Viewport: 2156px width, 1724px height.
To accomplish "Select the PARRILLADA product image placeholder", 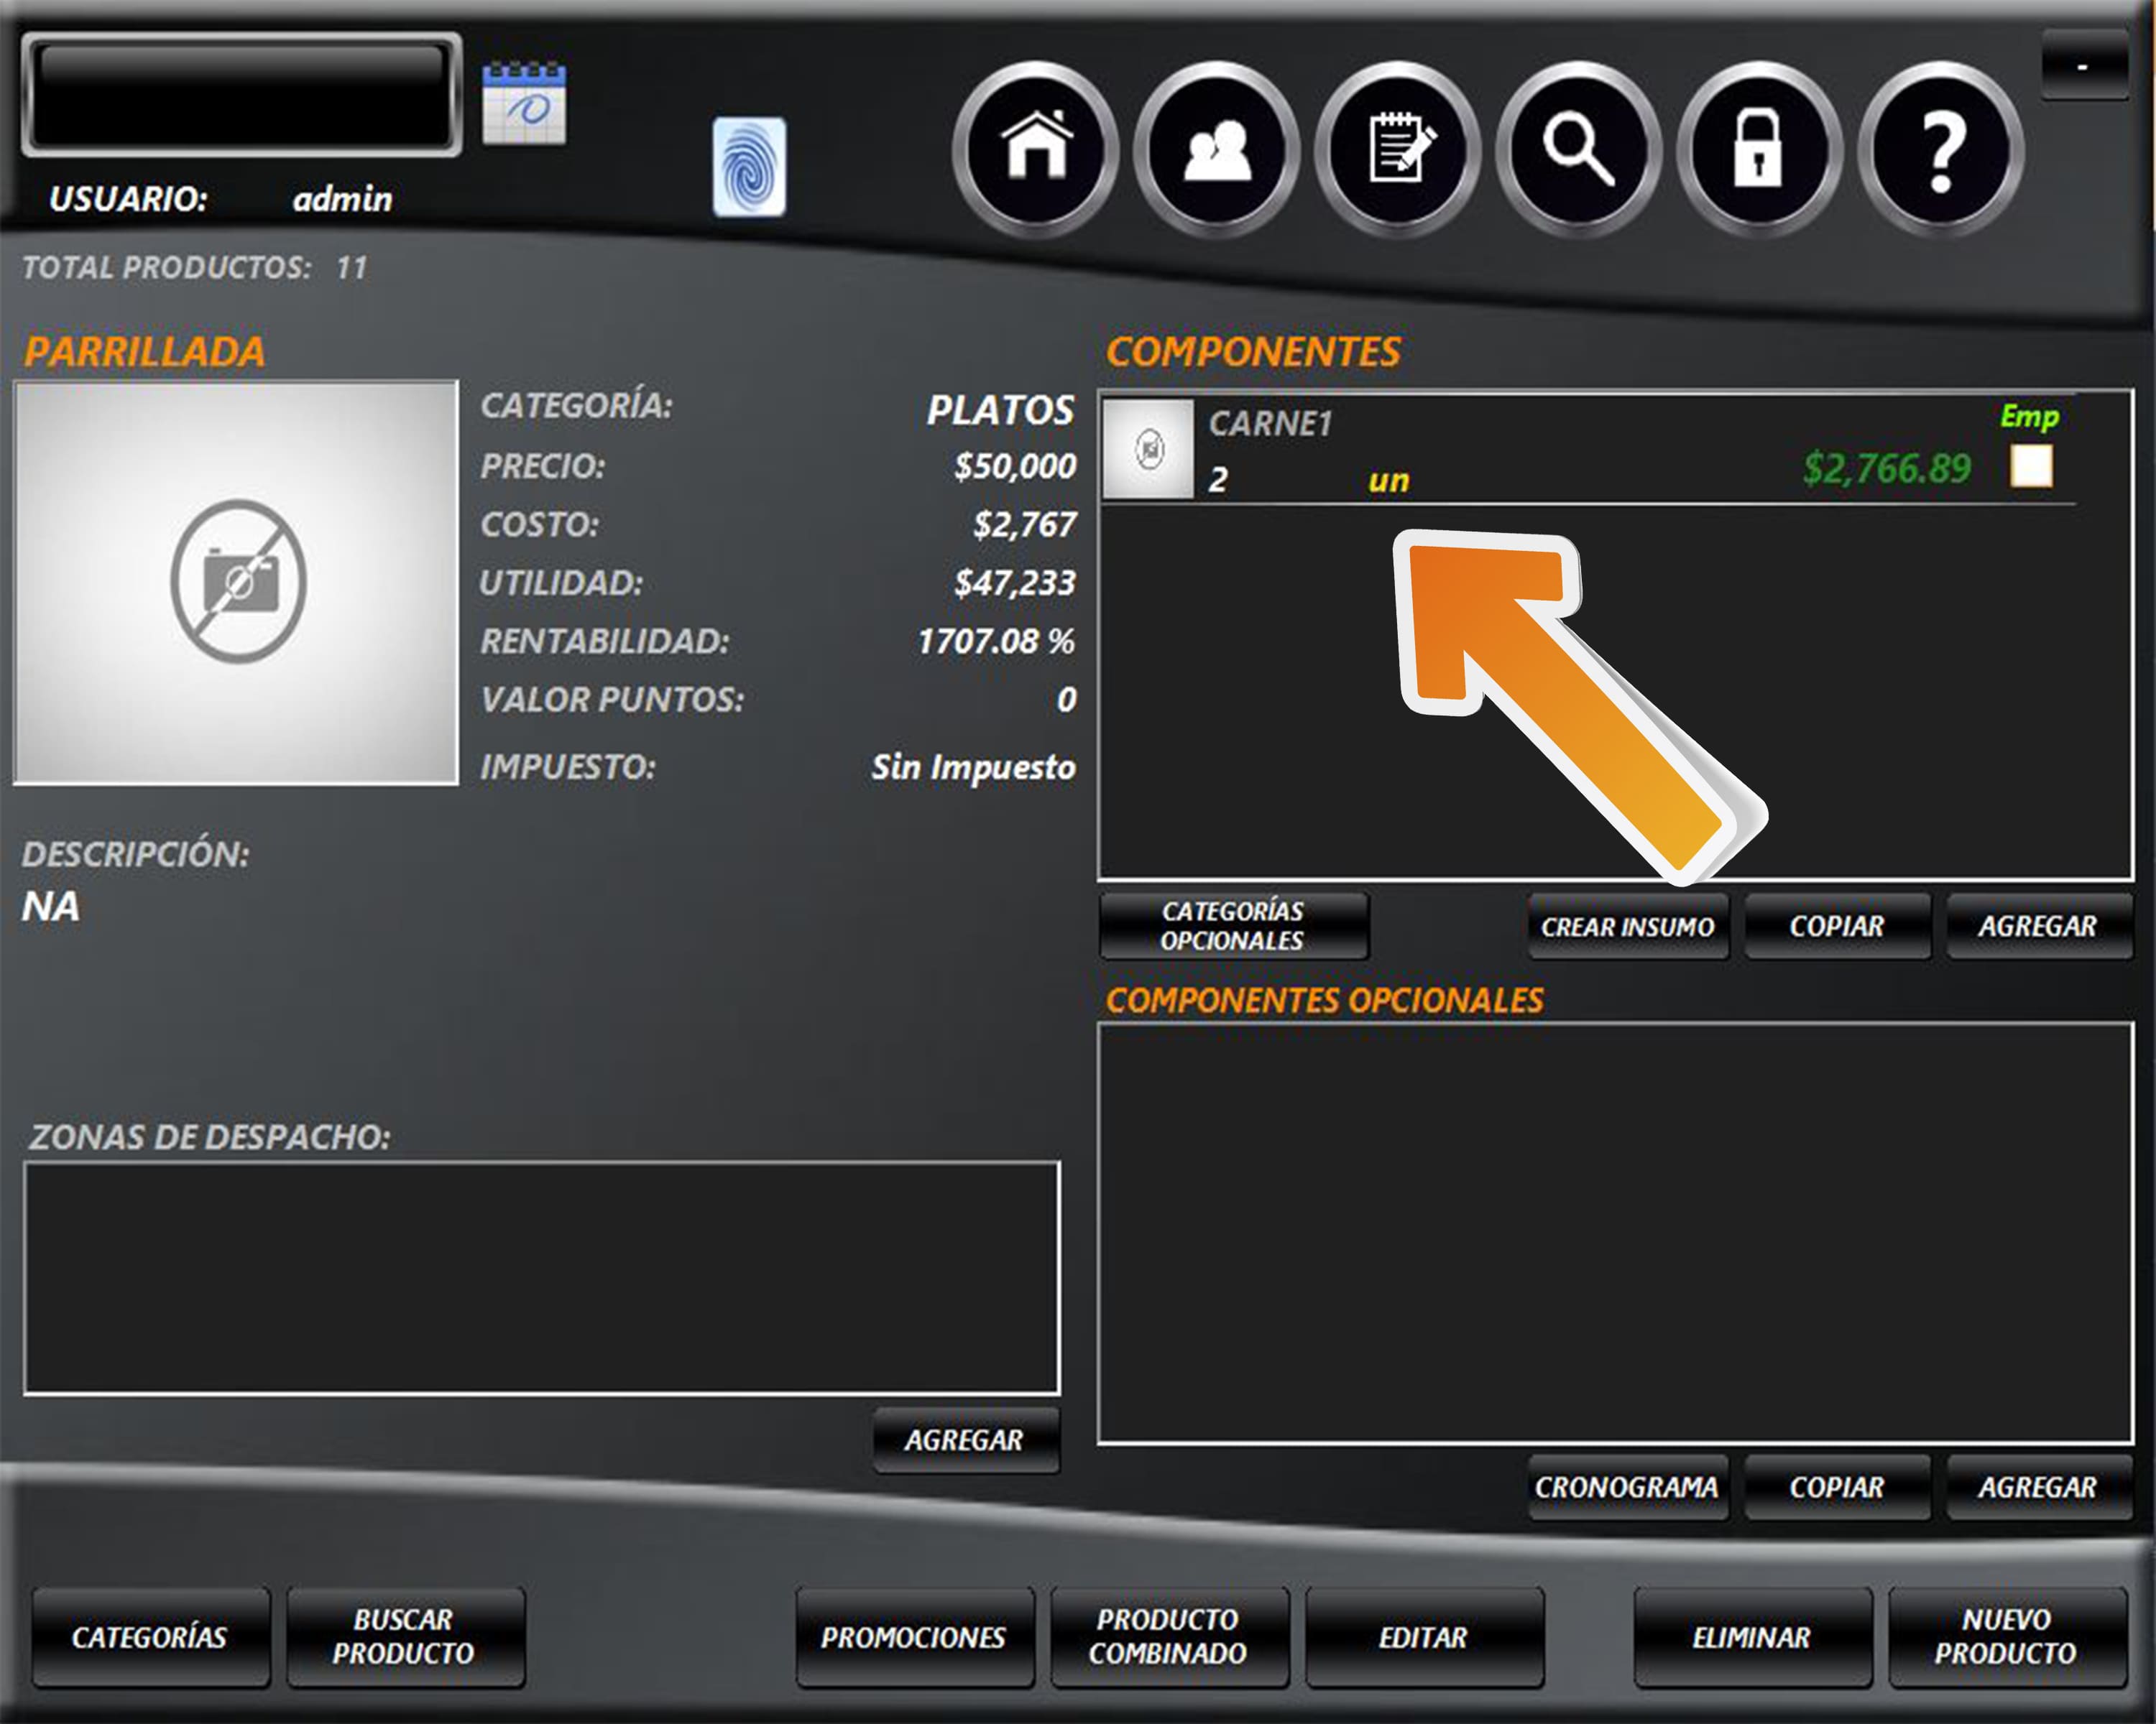I will 236,582.
